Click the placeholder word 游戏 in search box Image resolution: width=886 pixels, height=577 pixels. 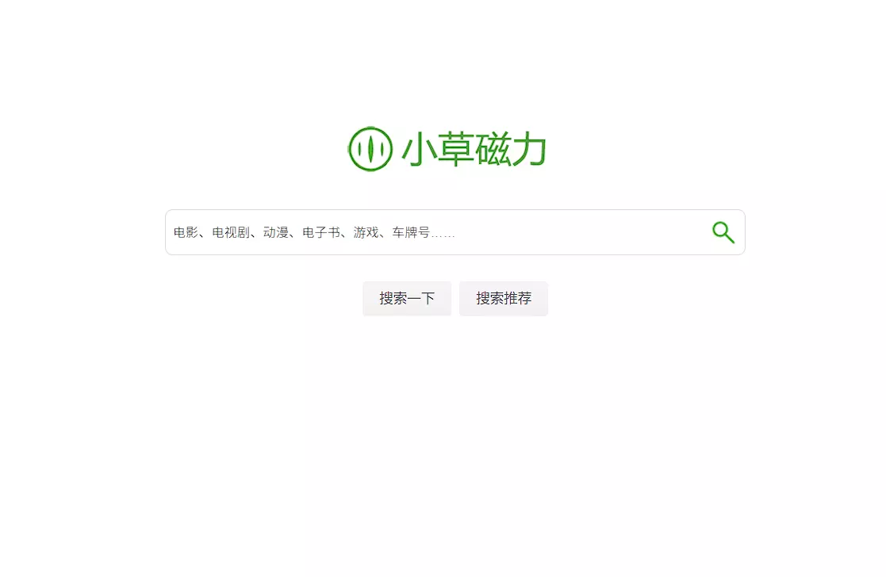366,232
